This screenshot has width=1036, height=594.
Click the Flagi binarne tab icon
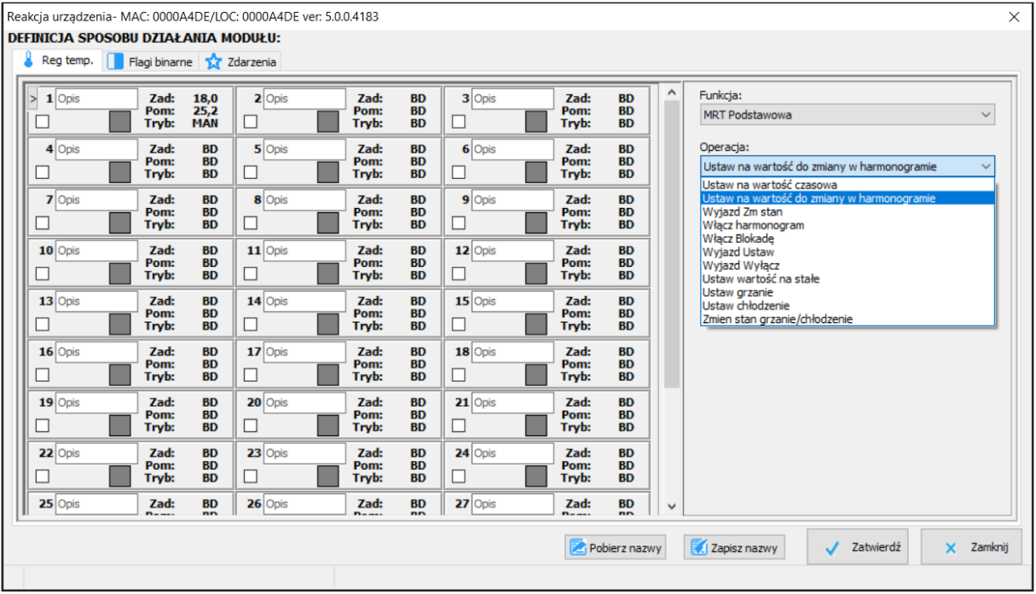pos(117,62)
